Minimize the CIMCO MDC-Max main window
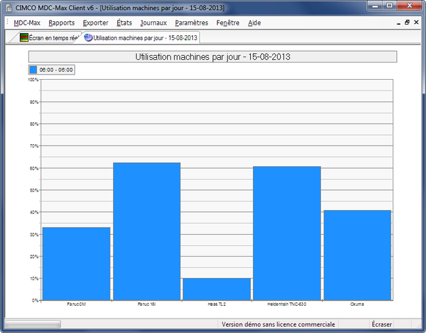Viewport: 426px width, 333px height. coord(375,5)
